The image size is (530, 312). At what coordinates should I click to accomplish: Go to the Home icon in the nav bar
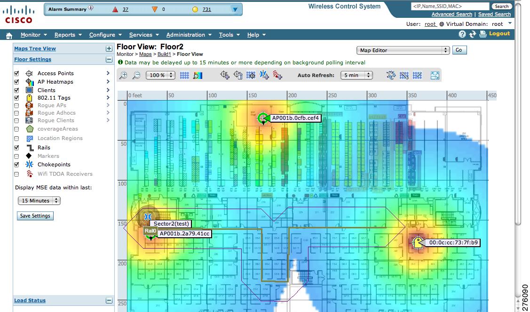click(x=9, y=35)
